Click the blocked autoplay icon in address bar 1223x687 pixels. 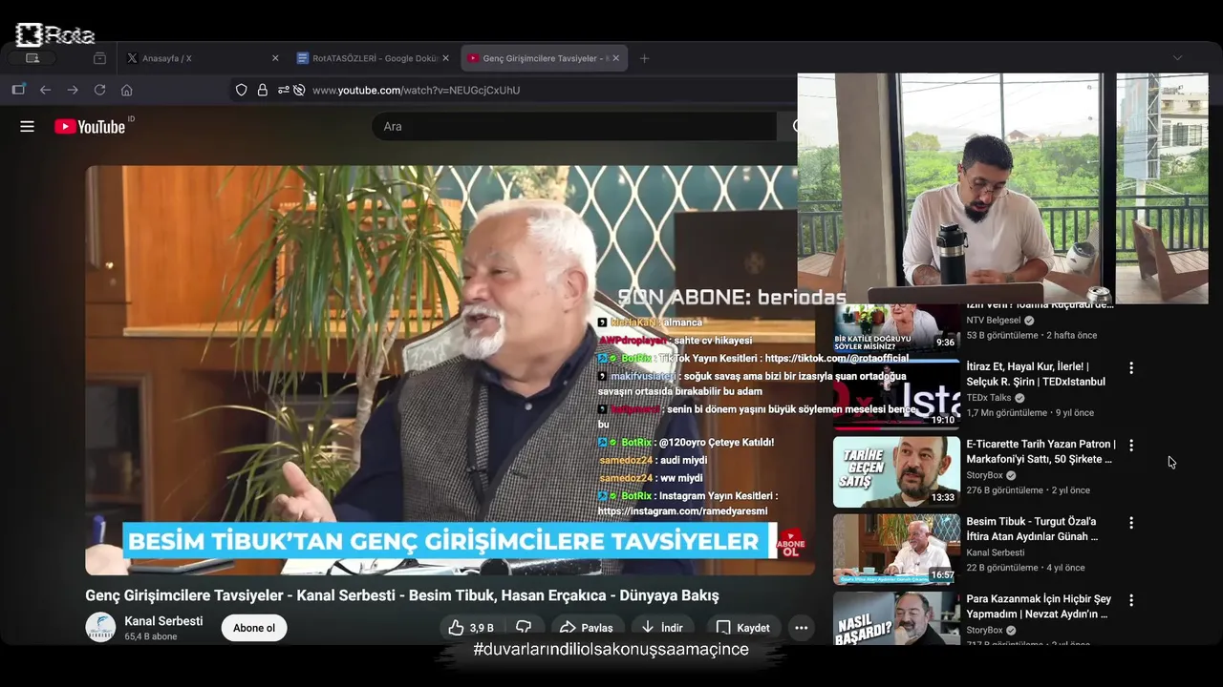click(299, 90)
